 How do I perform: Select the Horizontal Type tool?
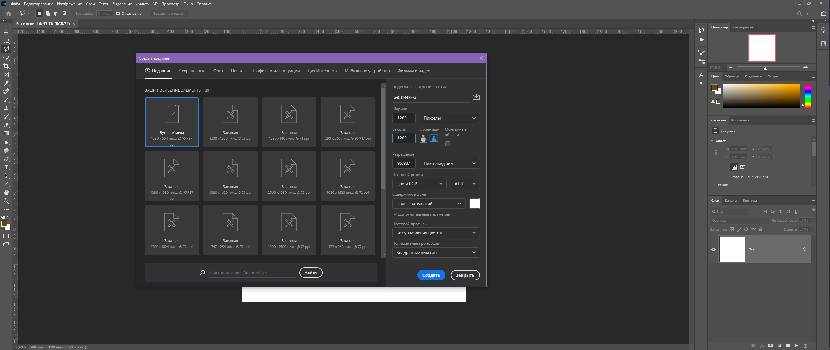(6, 167)
